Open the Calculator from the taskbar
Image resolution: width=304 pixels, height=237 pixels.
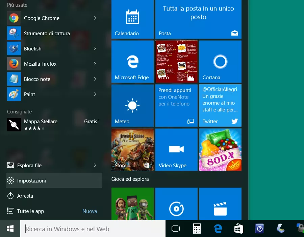[x=197, y=229]
